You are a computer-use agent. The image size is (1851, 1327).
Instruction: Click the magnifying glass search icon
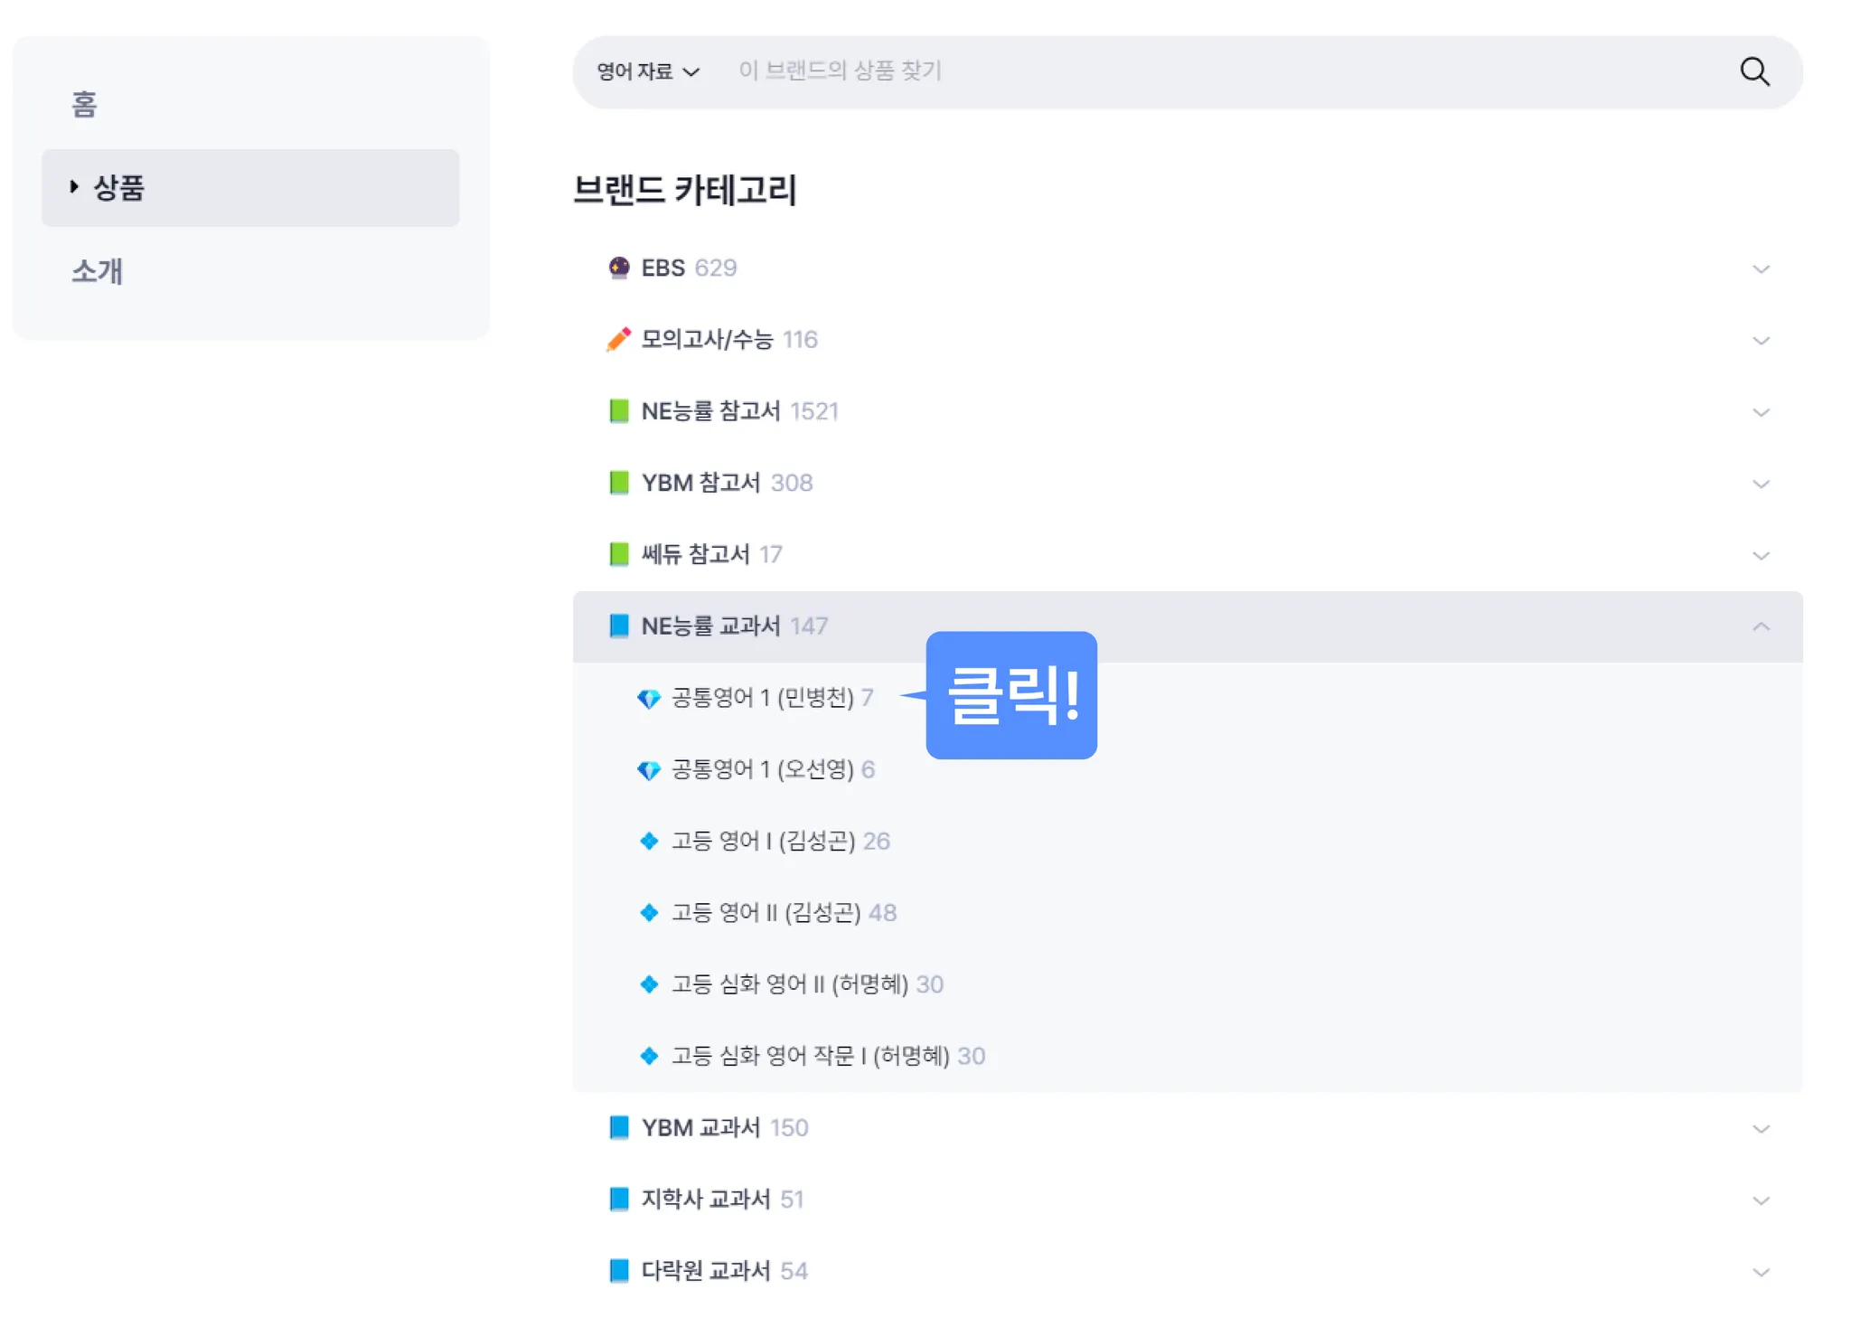tap(1754, 71)
